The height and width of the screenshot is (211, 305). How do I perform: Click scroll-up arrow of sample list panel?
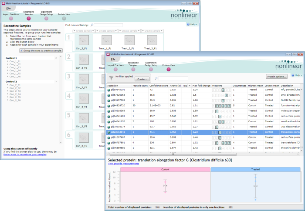tap(61, 57)
